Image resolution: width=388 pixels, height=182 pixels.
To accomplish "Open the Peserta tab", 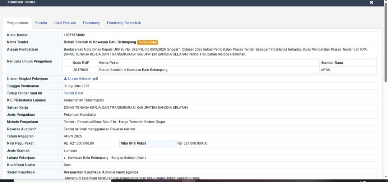I will point(41,23).
